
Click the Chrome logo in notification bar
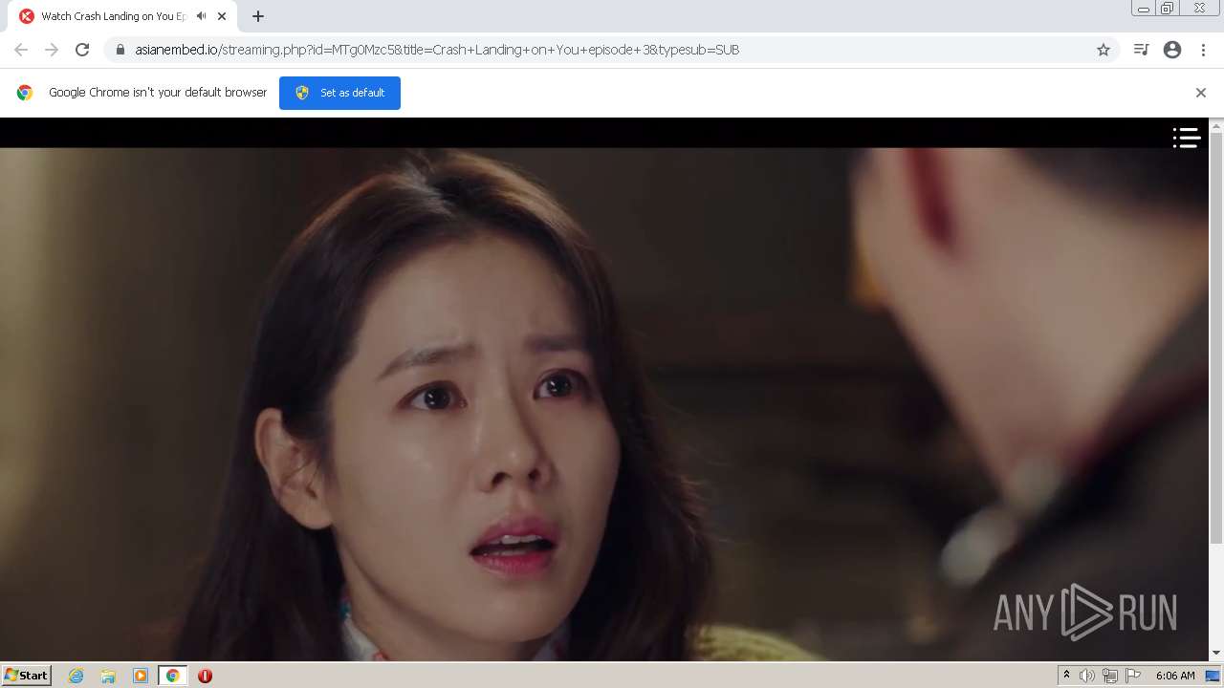click(25, 93)
